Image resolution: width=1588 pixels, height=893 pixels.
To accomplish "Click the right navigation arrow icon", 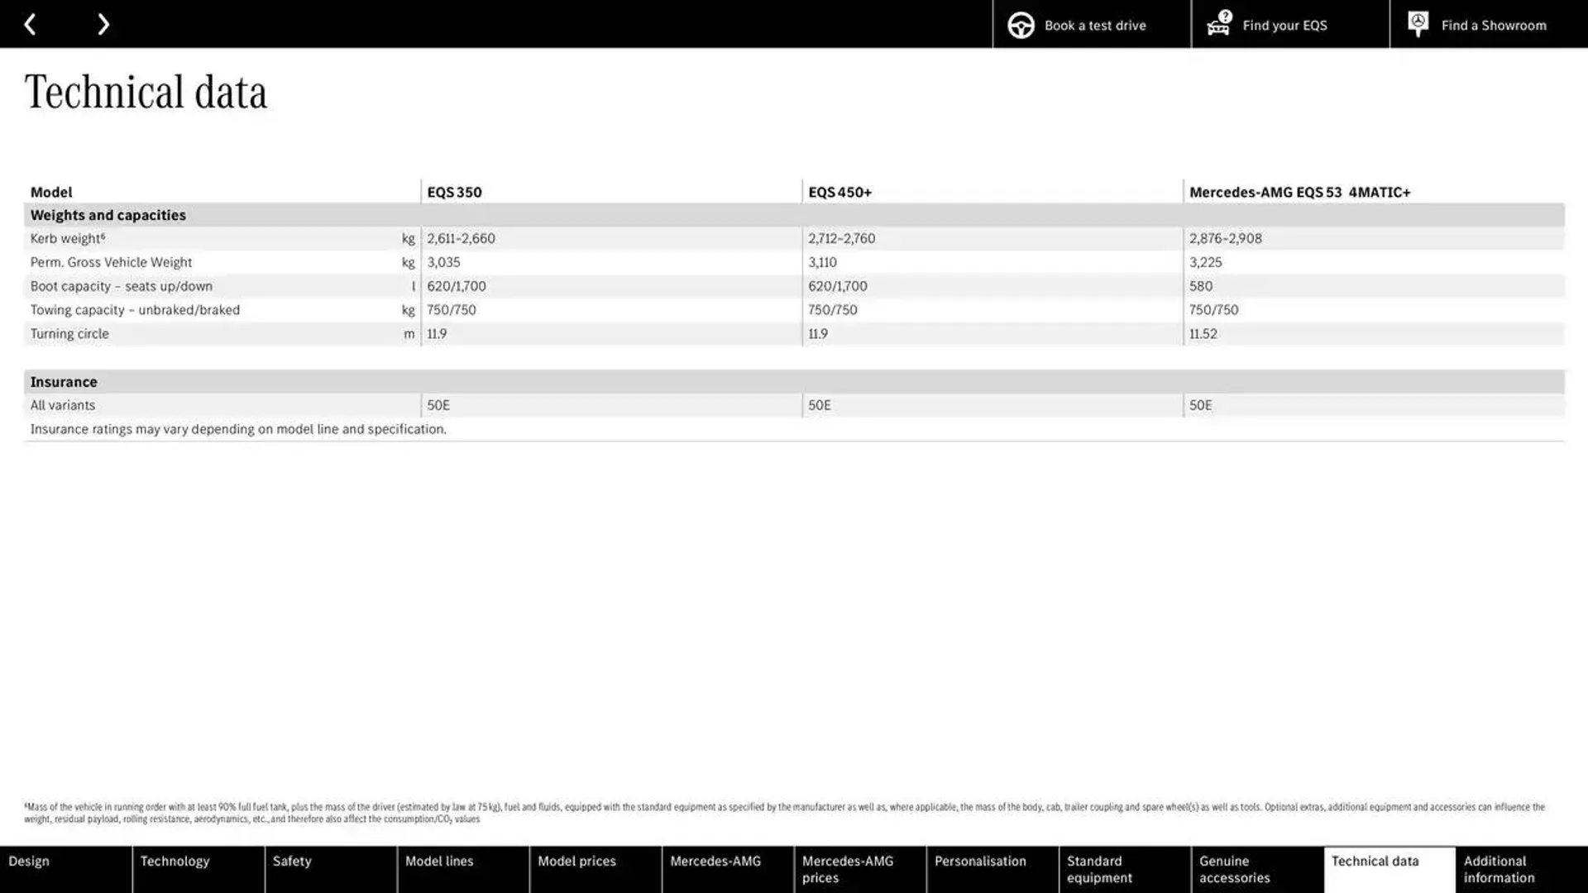I will [x=102, y=24].
